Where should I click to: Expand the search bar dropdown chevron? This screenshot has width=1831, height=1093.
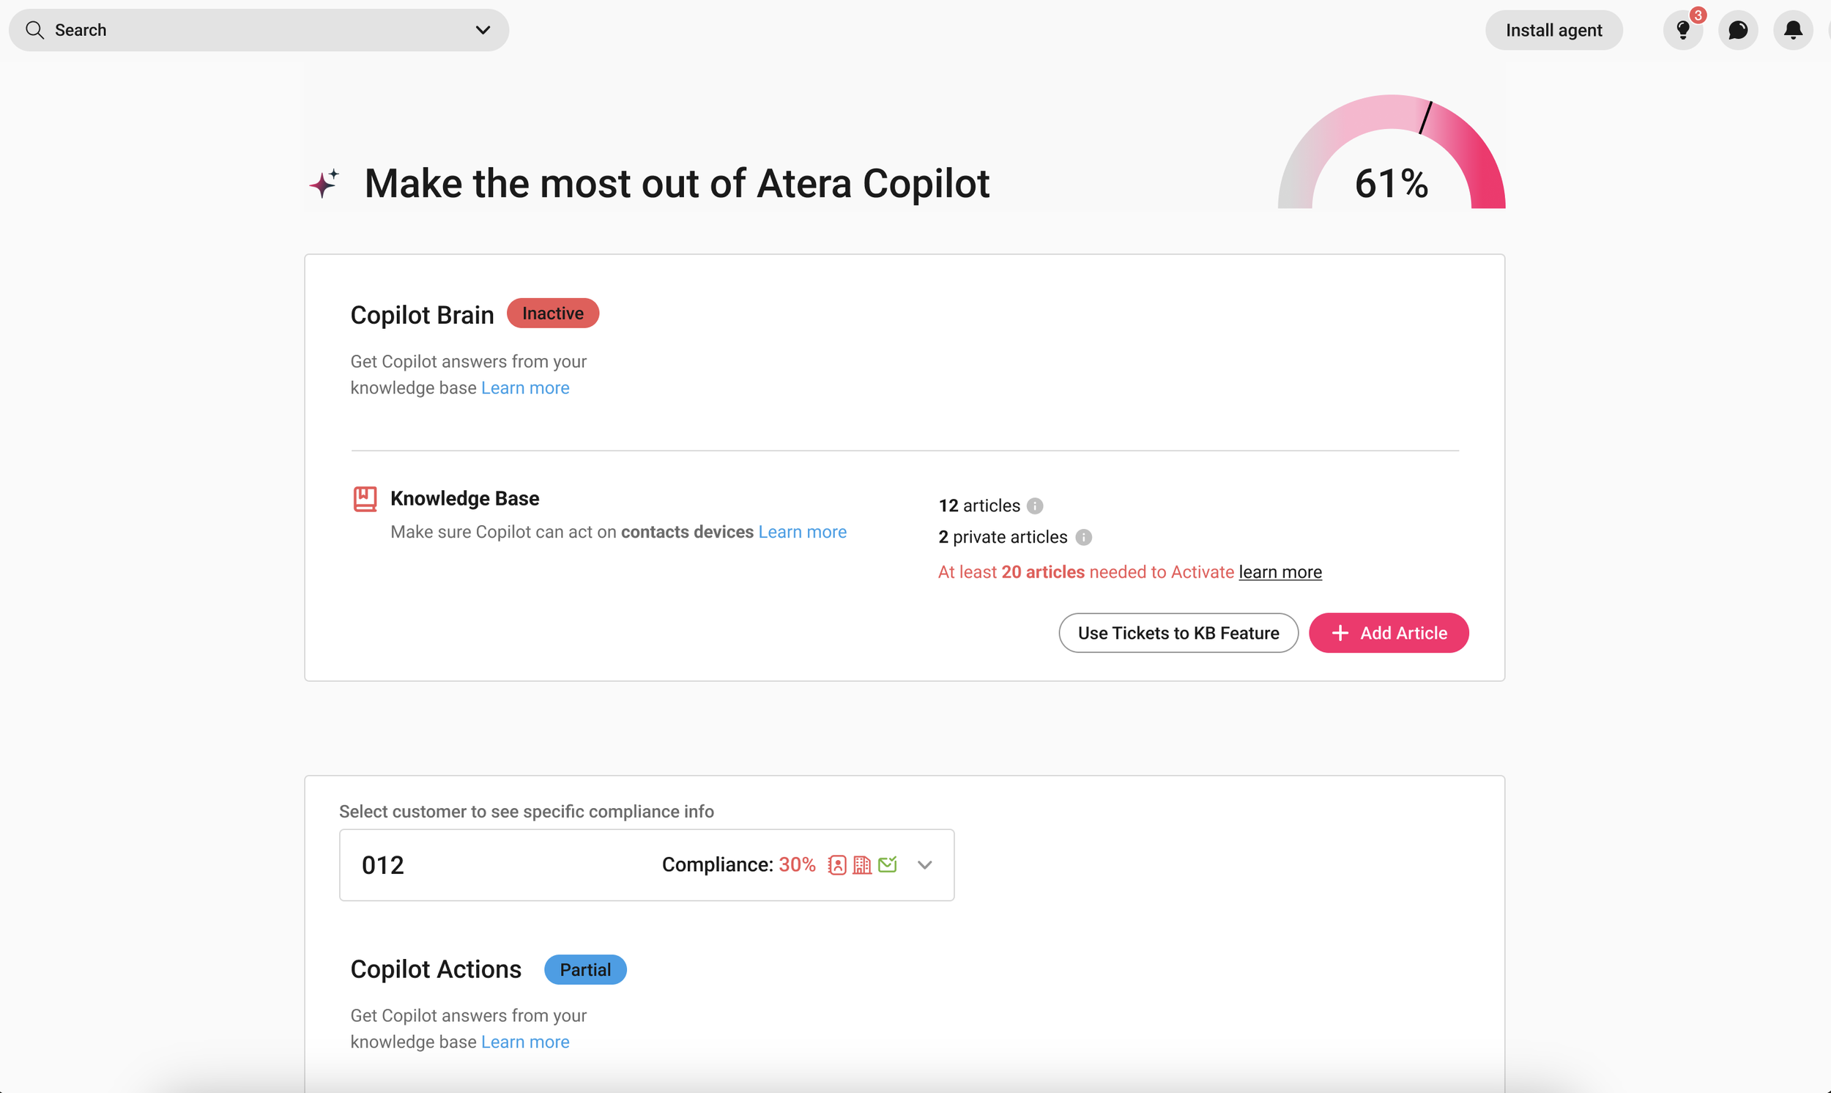click(483, 30)
